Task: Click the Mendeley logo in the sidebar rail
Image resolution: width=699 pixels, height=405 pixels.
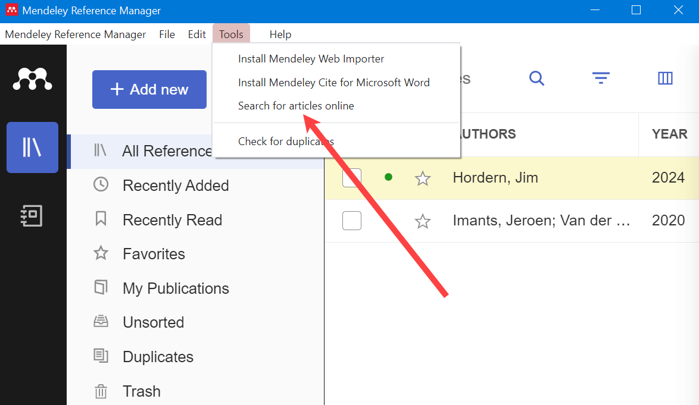Action: click(x=32, y=79)
